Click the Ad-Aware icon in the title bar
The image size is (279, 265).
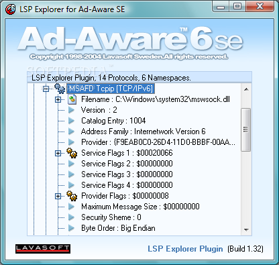10,9
